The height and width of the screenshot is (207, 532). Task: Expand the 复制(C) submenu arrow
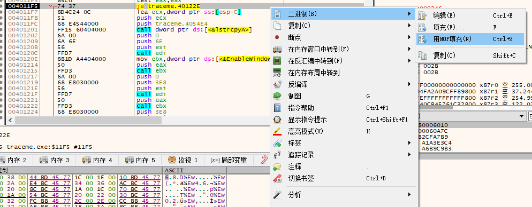[410, 26]
